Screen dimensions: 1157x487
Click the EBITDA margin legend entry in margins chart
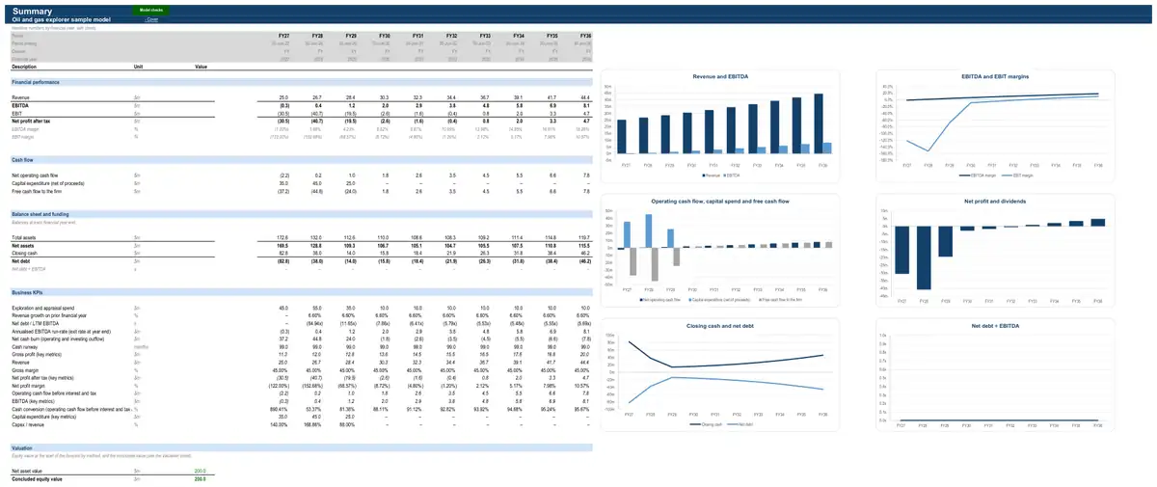[x=978, y=176]
